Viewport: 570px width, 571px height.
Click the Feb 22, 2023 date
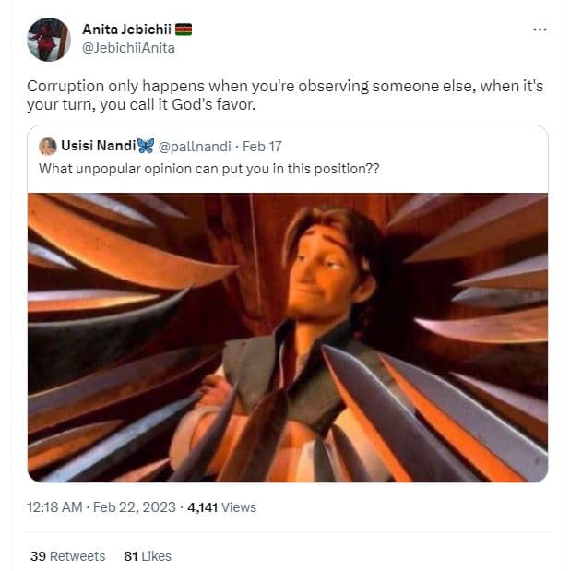(135, 506)
